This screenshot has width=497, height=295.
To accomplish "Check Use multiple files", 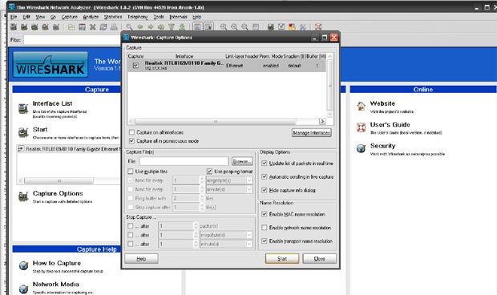I will pyautogui.click(x=131, y=172).
